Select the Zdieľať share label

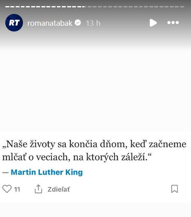(x=59, y=189)
